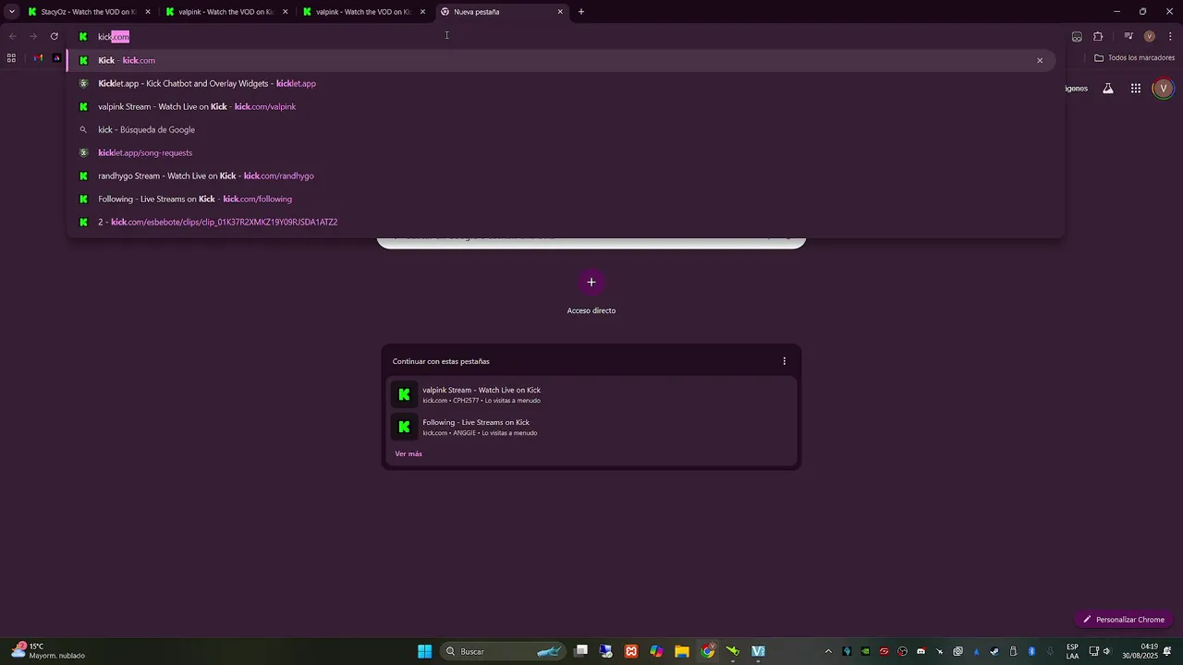Open Google account avatar on new tab page
The image size is (1183, 665).
1164,89
